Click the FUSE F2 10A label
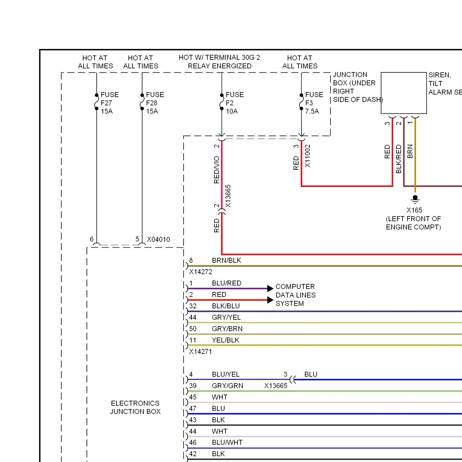 point(235,103)
